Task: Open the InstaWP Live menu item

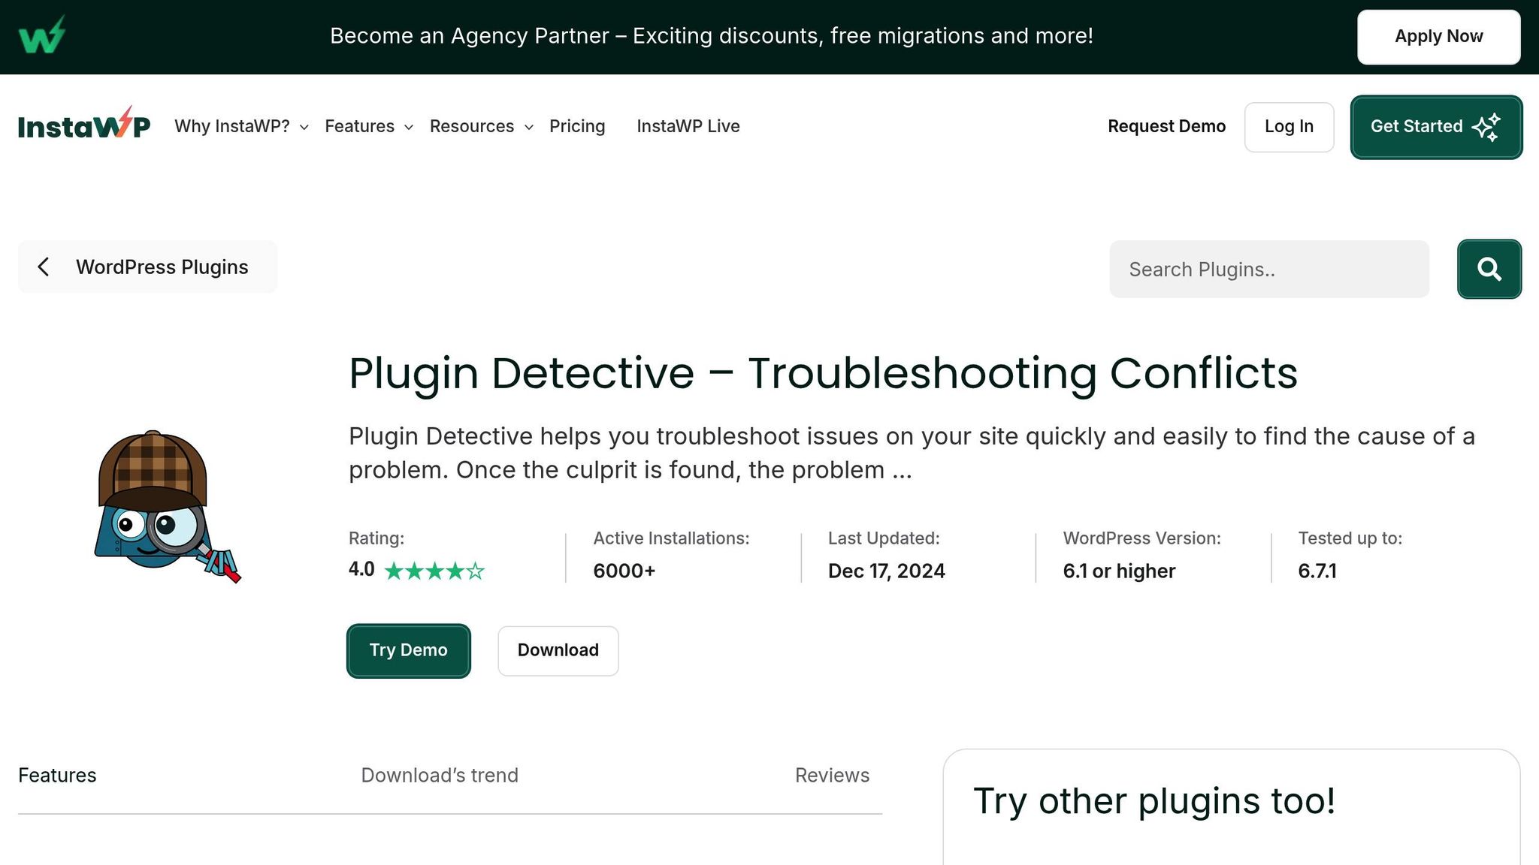Action: [x=688, y=126]
